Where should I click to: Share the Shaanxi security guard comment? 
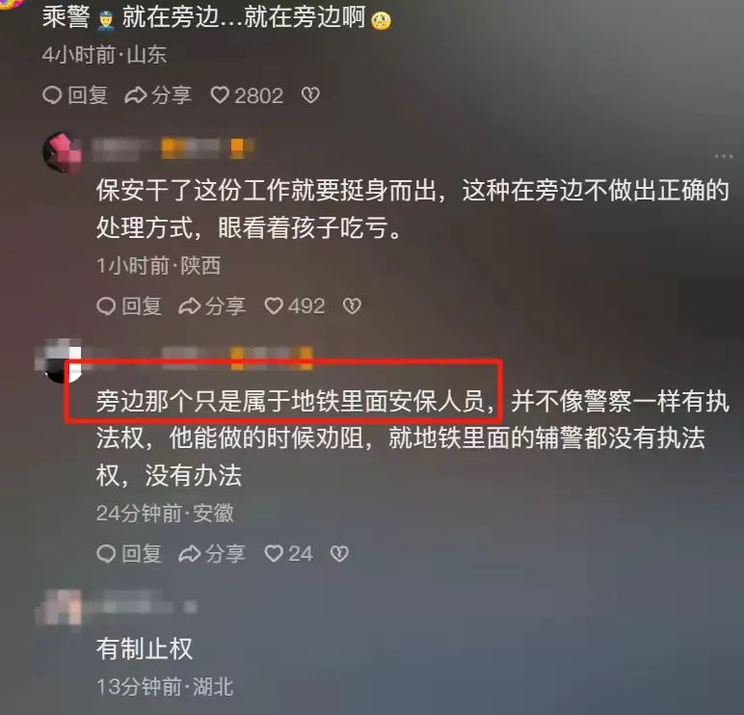(212, 306)
